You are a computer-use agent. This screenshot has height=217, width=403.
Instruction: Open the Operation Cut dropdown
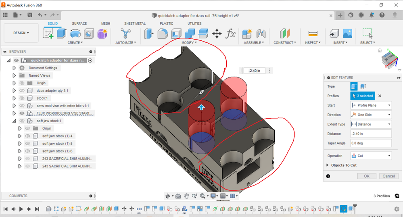click(x=371, y=156)
